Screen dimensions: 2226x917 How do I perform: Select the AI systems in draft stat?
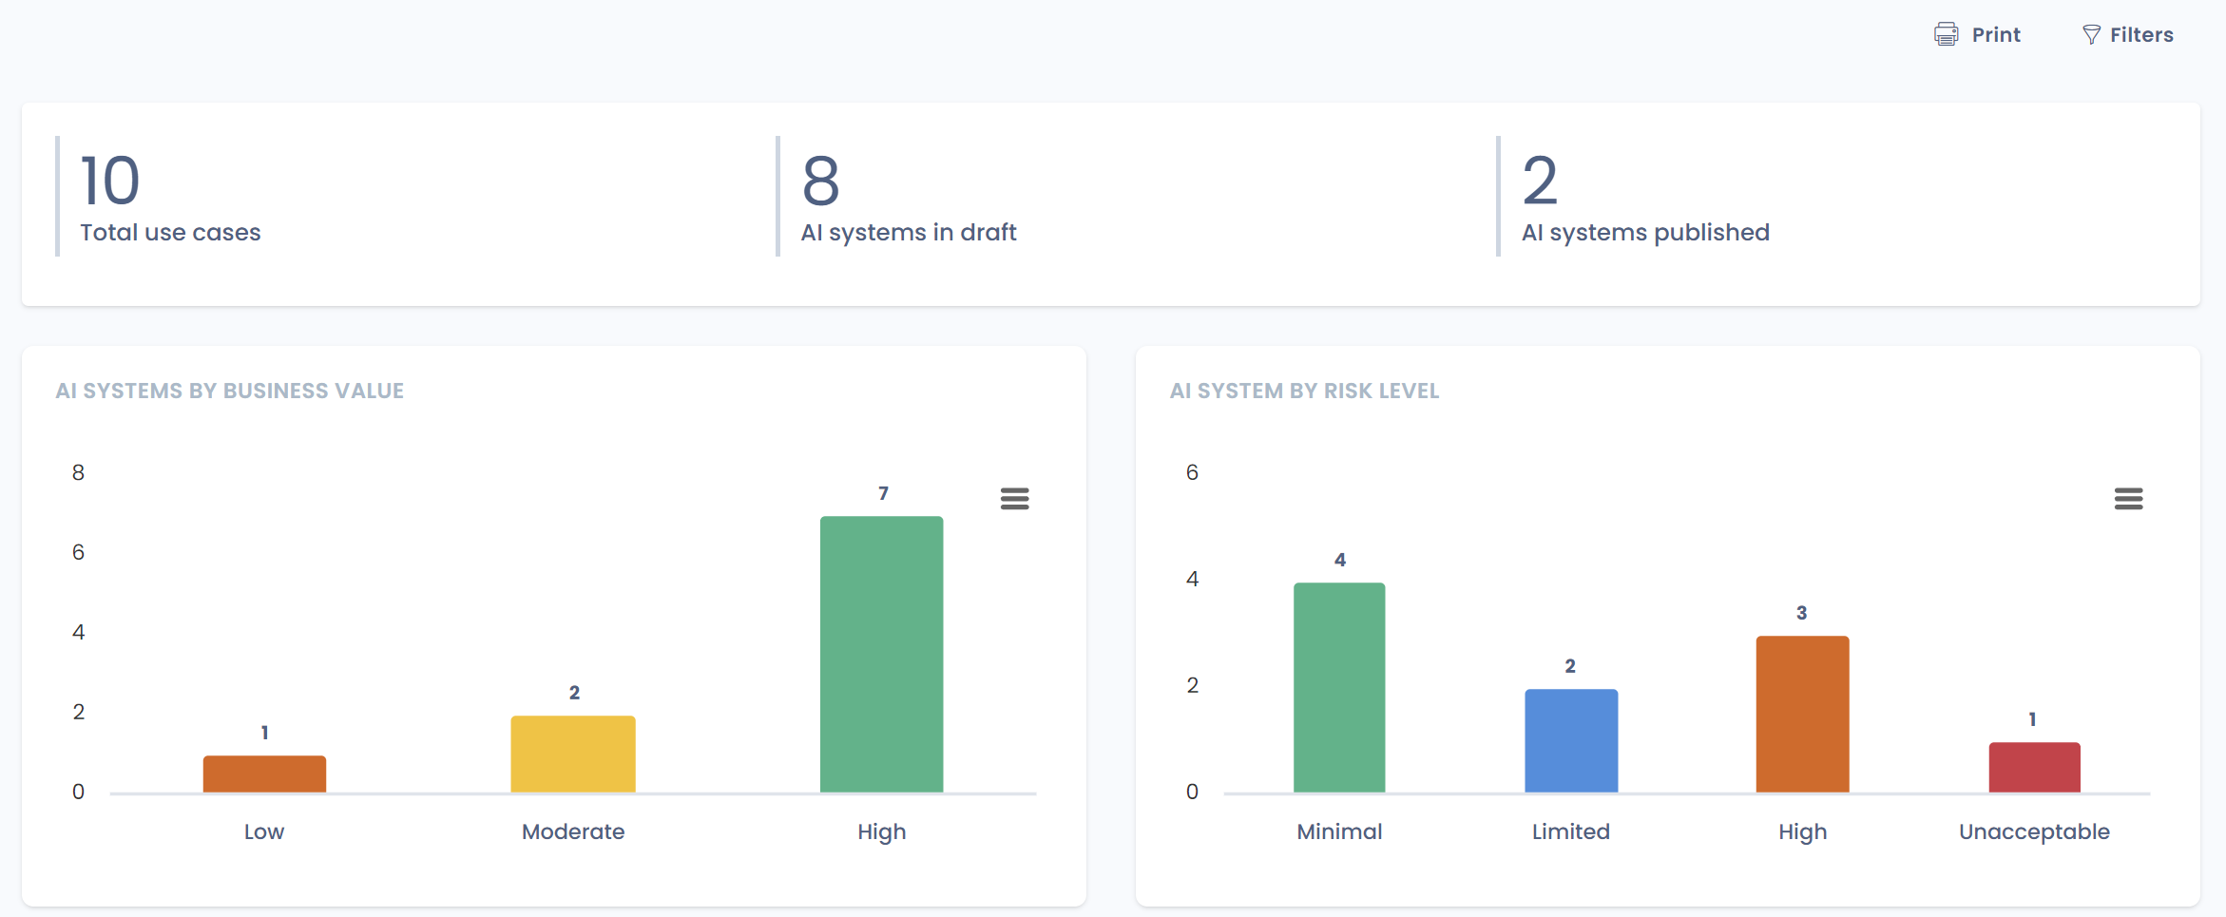pyautogui.click(x=908, y=232)
